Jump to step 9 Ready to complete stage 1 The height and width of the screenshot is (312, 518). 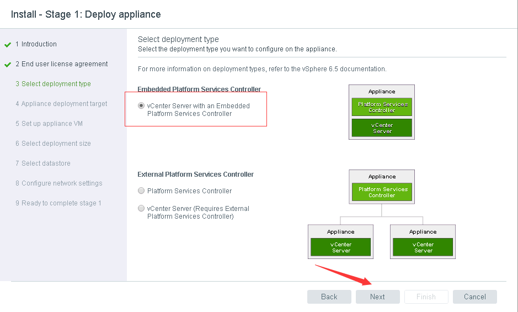click(x=58, y=203)
